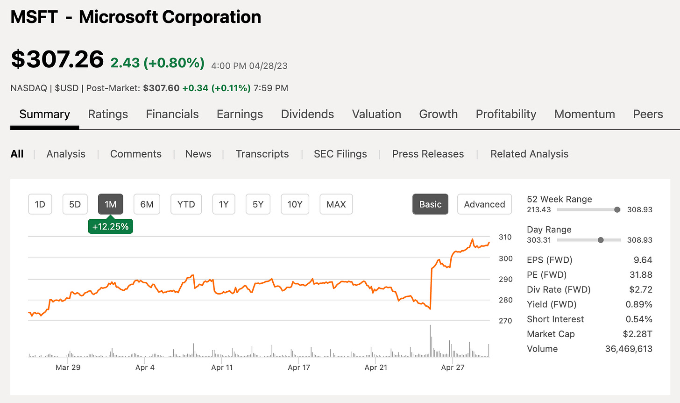
Task: Switch to the Ratings tab
Action: [108, 114]
